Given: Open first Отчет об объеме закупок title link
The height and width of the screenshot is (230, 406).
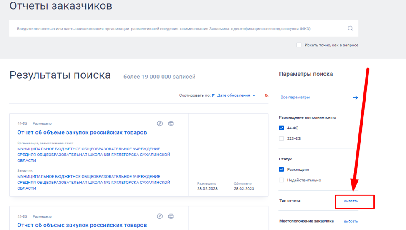Looking at the screenshot, I should 82,132.
